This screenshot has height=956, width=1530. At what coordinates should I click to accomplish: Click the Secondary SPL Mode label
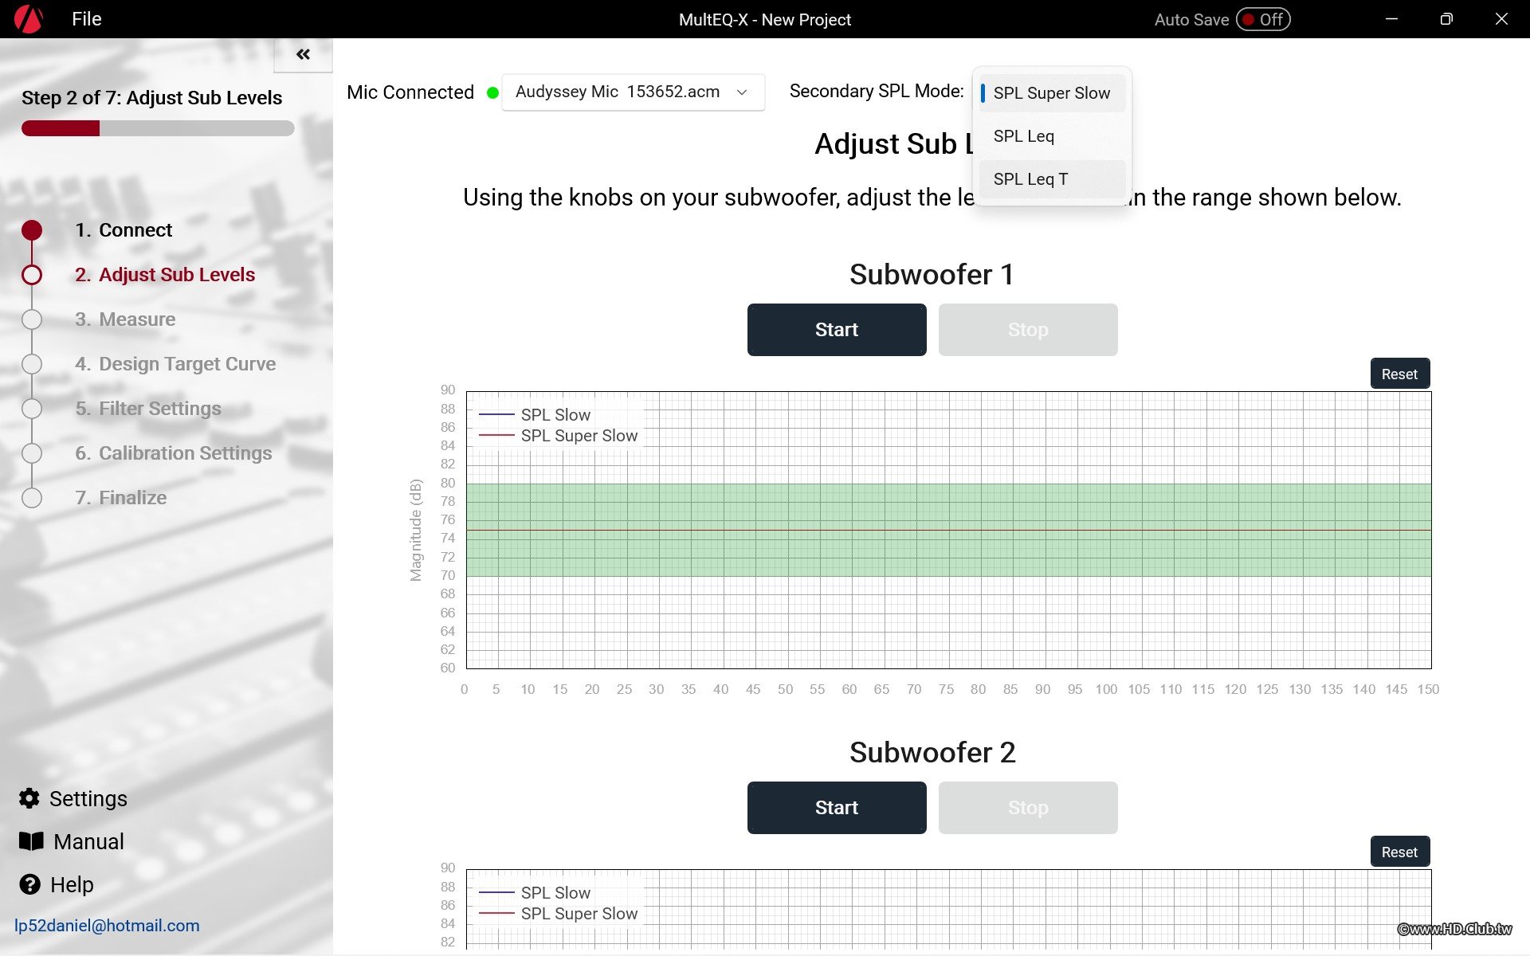pyautogui.click(x=877, y=92)
